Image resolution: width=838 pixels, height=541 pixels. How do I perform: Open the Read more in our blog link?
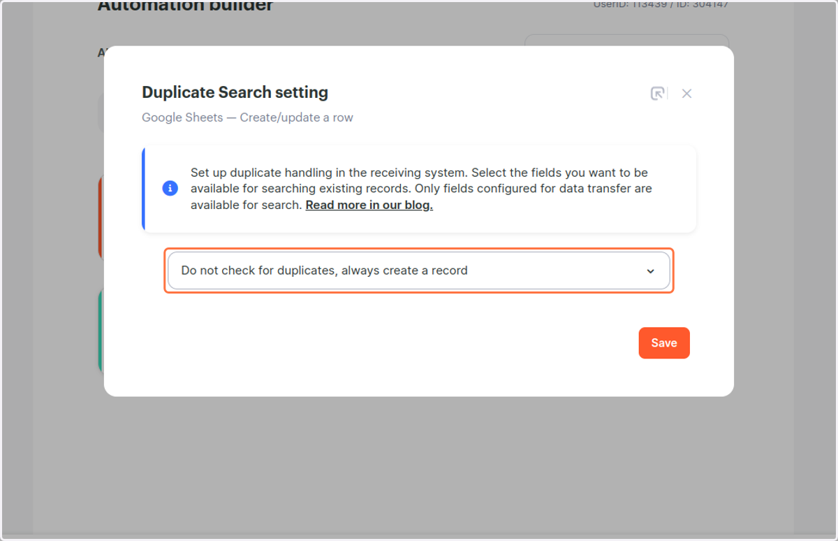tap(369, 205)
